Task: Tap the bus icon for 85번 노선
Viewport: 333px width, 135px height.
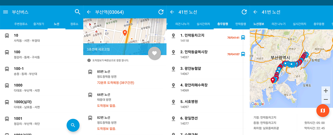Action: (90, 72)
